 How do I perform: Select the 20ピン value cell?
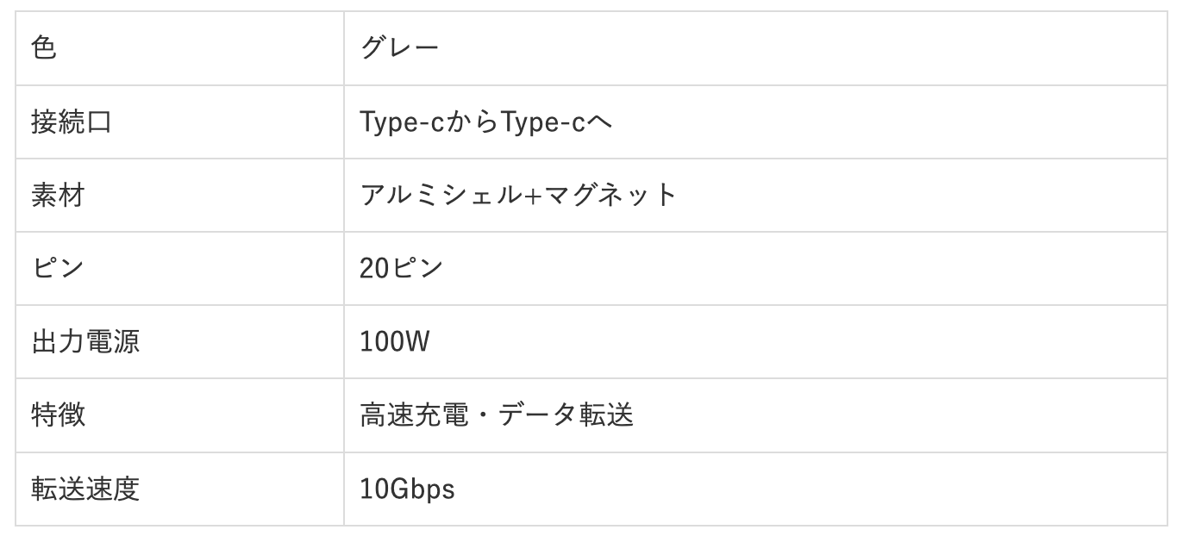pyautogui.click(x=401, y=269)
